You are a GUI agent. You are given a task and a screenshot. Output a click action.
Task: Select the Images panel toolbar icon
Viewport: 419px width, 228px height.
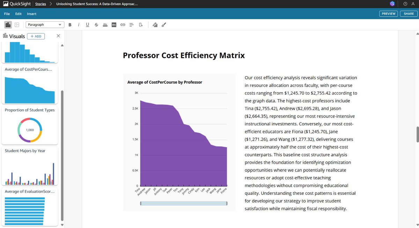17,25
